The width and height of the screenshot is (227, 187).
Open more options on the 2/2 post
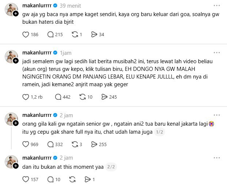[x=217, y=158]
